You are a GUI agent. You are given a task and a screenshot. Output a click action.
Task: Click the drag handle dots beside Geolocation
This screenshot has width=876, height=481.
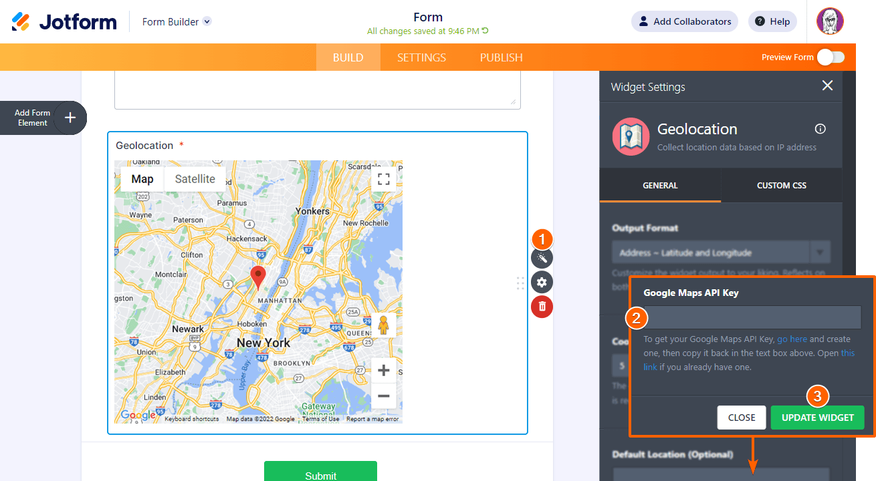click(520, 283)
